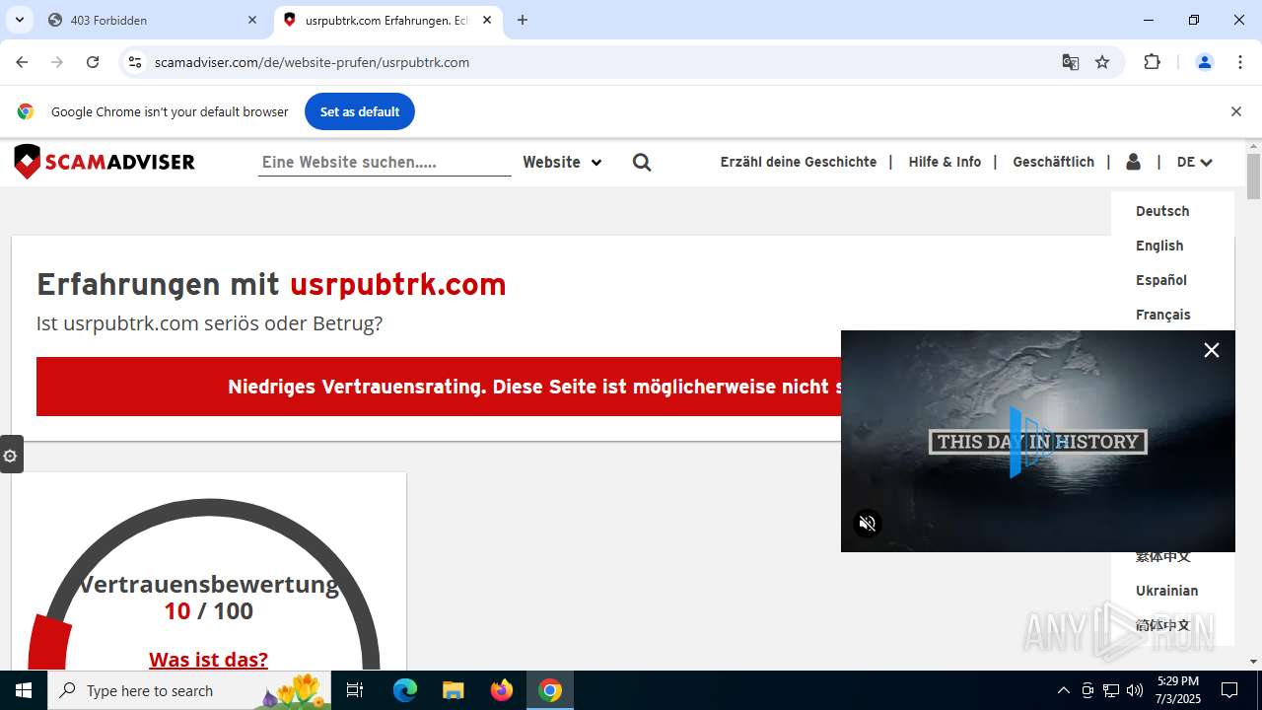
Task: Launch Microsoft Edge from taskbar
Action: [x=405, y=690]
